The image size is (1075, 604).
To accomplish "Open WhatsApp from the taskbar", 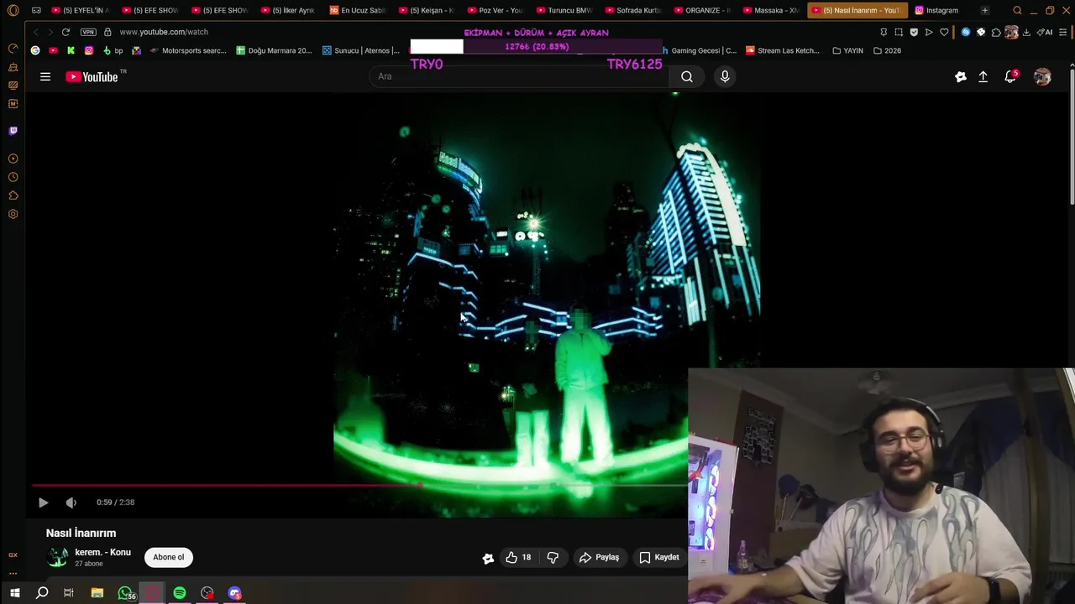I will [x=125, y=593].
